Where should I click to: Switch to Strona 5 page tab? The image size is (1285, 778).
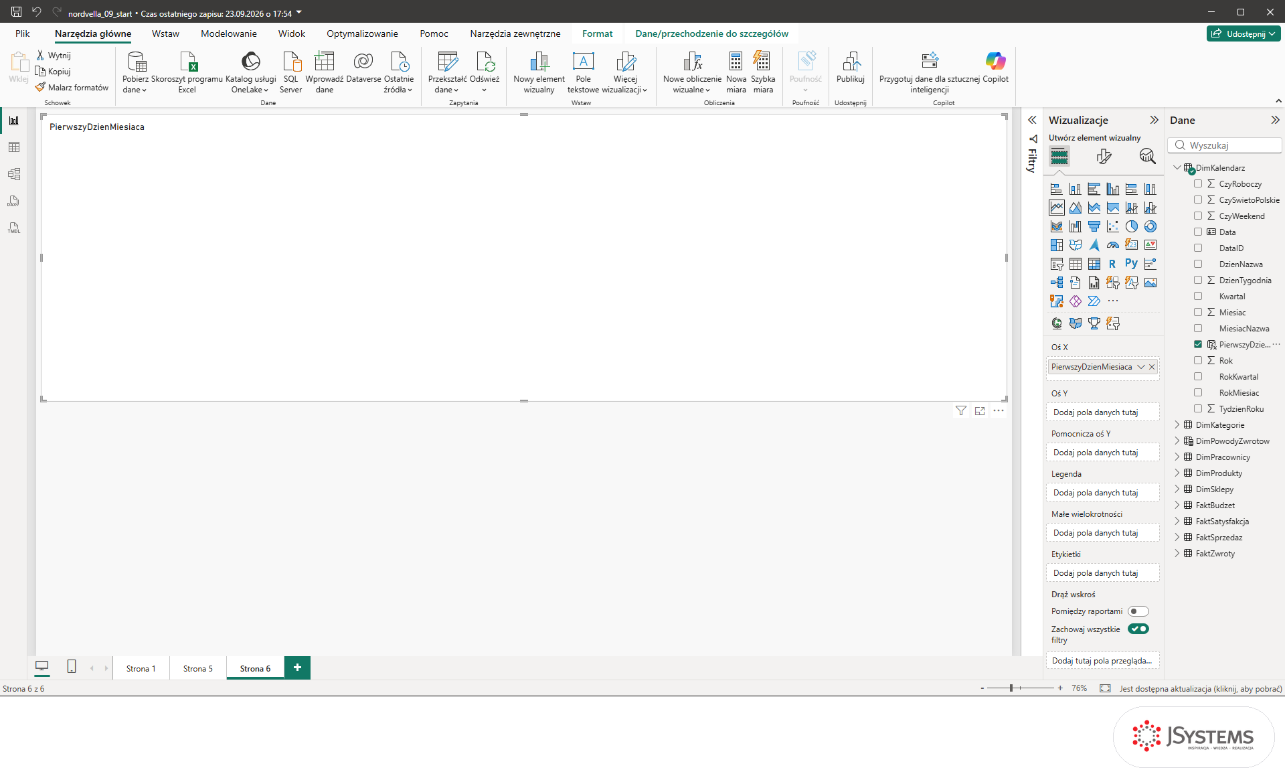coord(198,668)
